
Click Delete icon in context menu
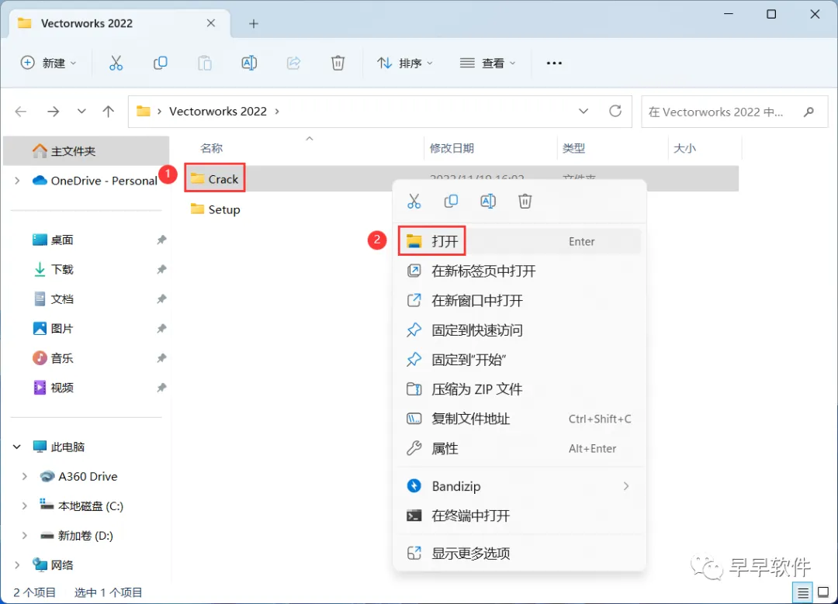tap(525, 202)
